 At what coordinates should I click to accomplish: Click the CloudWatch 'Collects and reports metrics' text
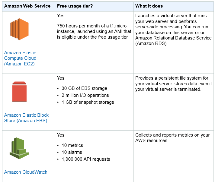(172, 138)
